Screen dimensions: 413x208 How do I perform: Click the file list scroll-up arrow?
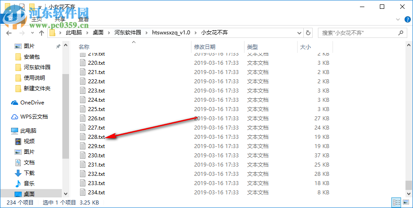coord(409,46)
